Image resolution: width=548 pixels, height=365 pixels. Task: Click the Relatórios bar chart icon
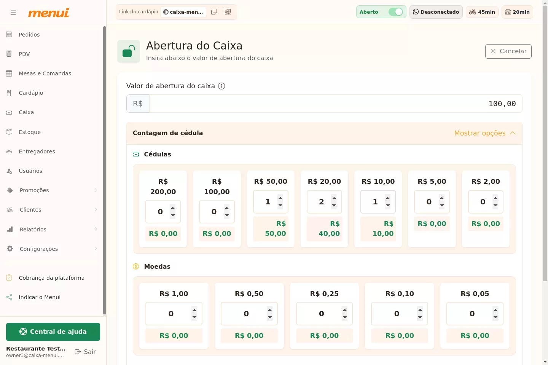(x=10, y=230)
